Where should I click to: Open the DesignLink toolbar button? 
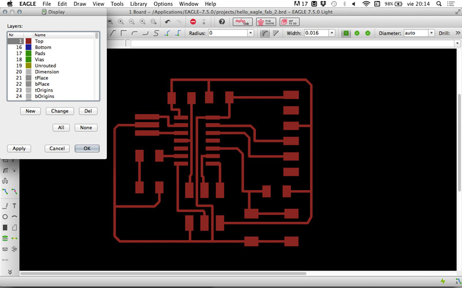243,22
